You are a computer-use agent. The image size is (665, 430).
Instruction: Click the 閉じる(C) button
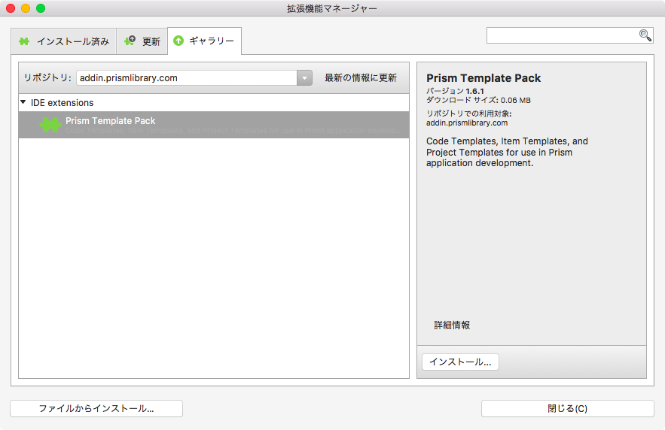point(567,408)
